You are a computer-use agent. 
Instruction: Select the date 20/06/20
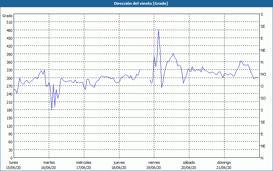189,168
